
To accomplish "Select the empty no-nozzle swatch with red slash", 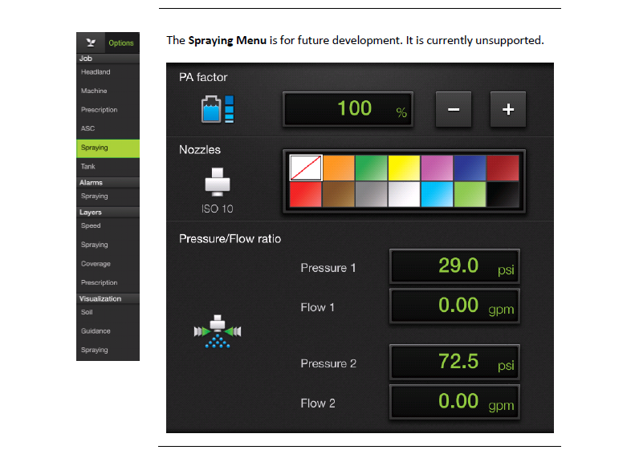I will click(x=306, y=168).
